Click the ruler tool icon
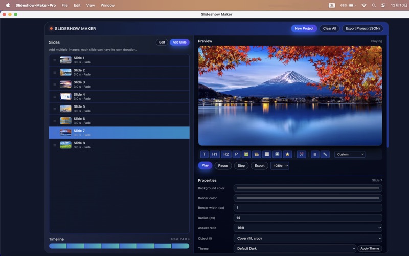Screen dimensions: 409x256 [325, 154]
